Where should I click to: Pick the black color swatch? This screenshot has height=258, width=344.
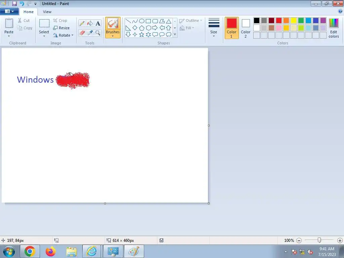(257, 20)
